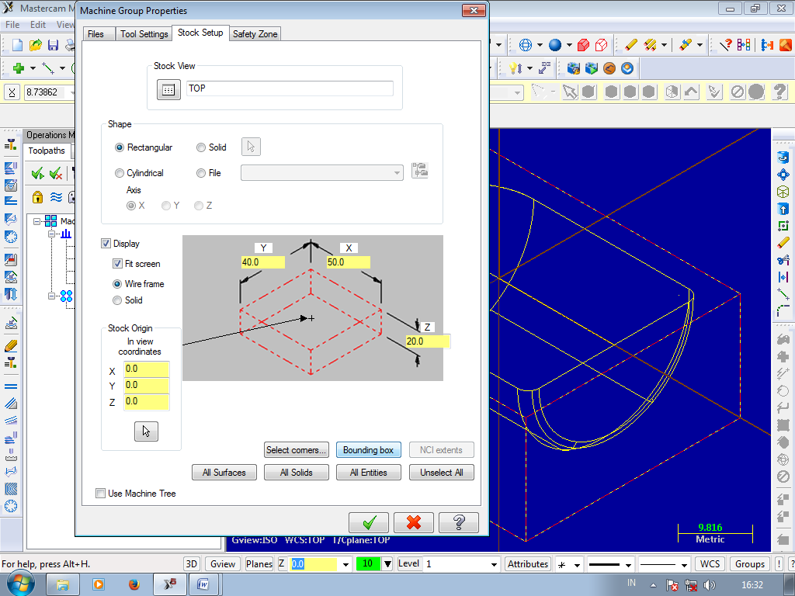Select the Solid display radio button under Wire frame
Viewport: 795px width, 596px height.
(x=117, y=300)
